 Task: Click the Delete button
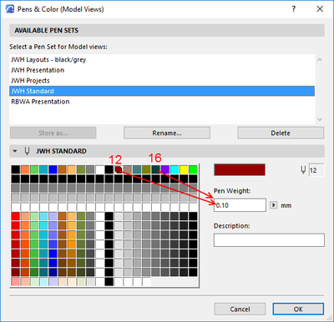pos(281,133)
